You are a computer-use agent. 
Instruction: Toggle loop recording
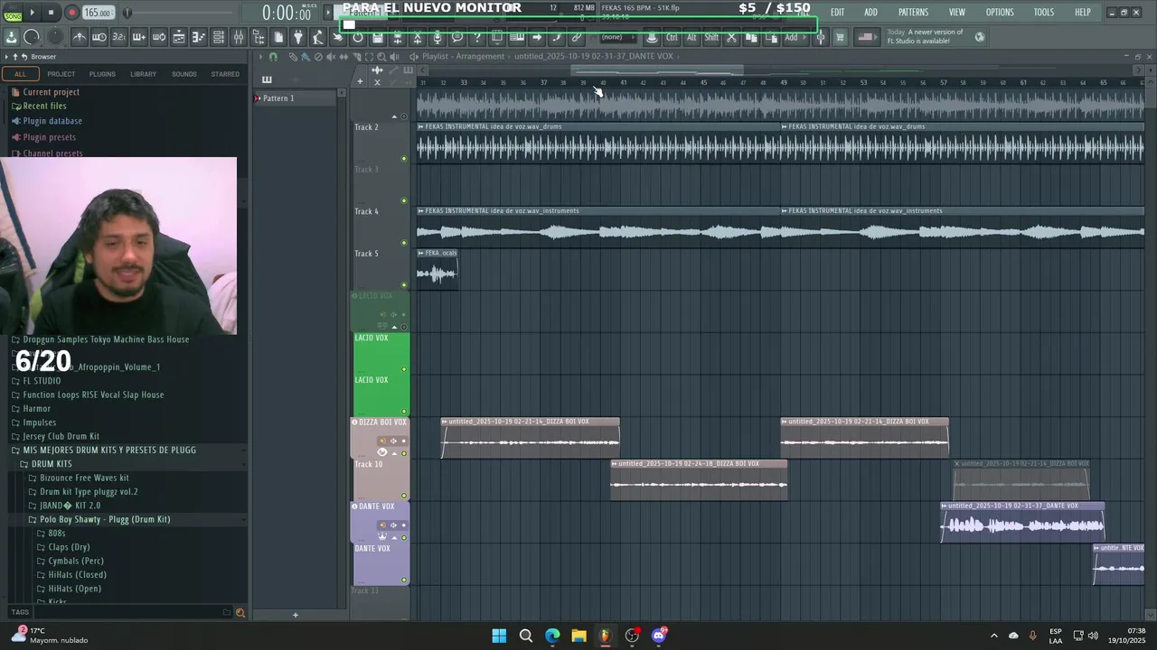point(158,37)
